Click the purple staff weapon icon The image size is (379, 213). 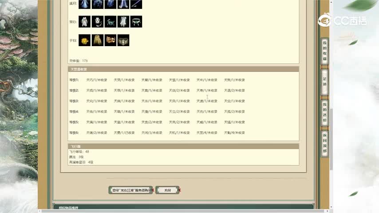136,4
